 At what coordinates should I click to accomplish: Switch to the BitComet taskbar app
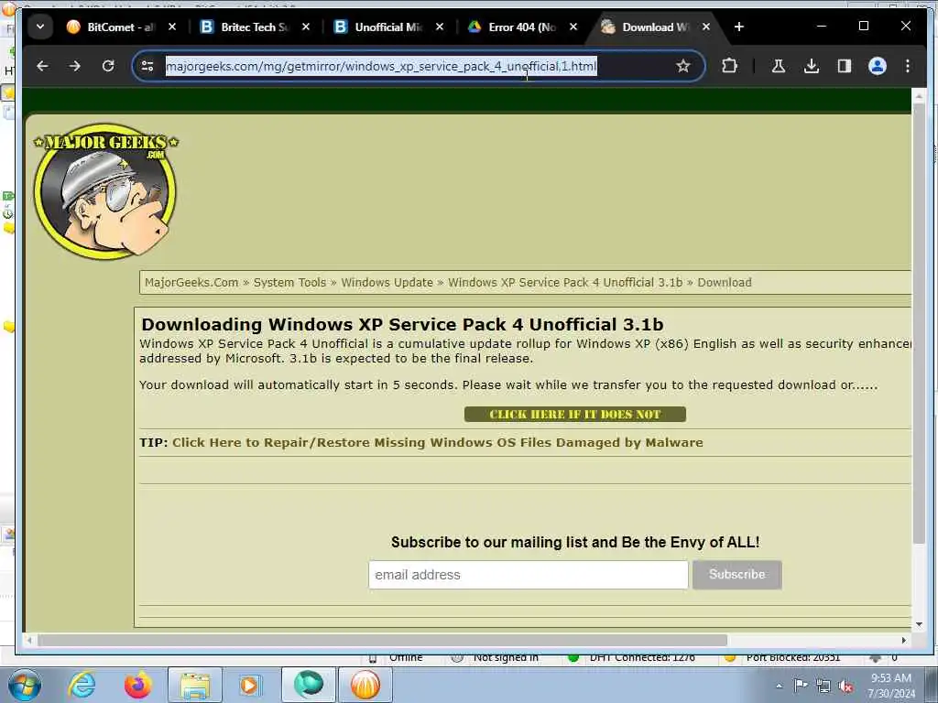[x=365, y=685]
